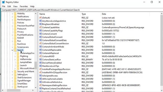Click the Search folder icon
Viewport: 163px width, 92px height.
(15, 50)
